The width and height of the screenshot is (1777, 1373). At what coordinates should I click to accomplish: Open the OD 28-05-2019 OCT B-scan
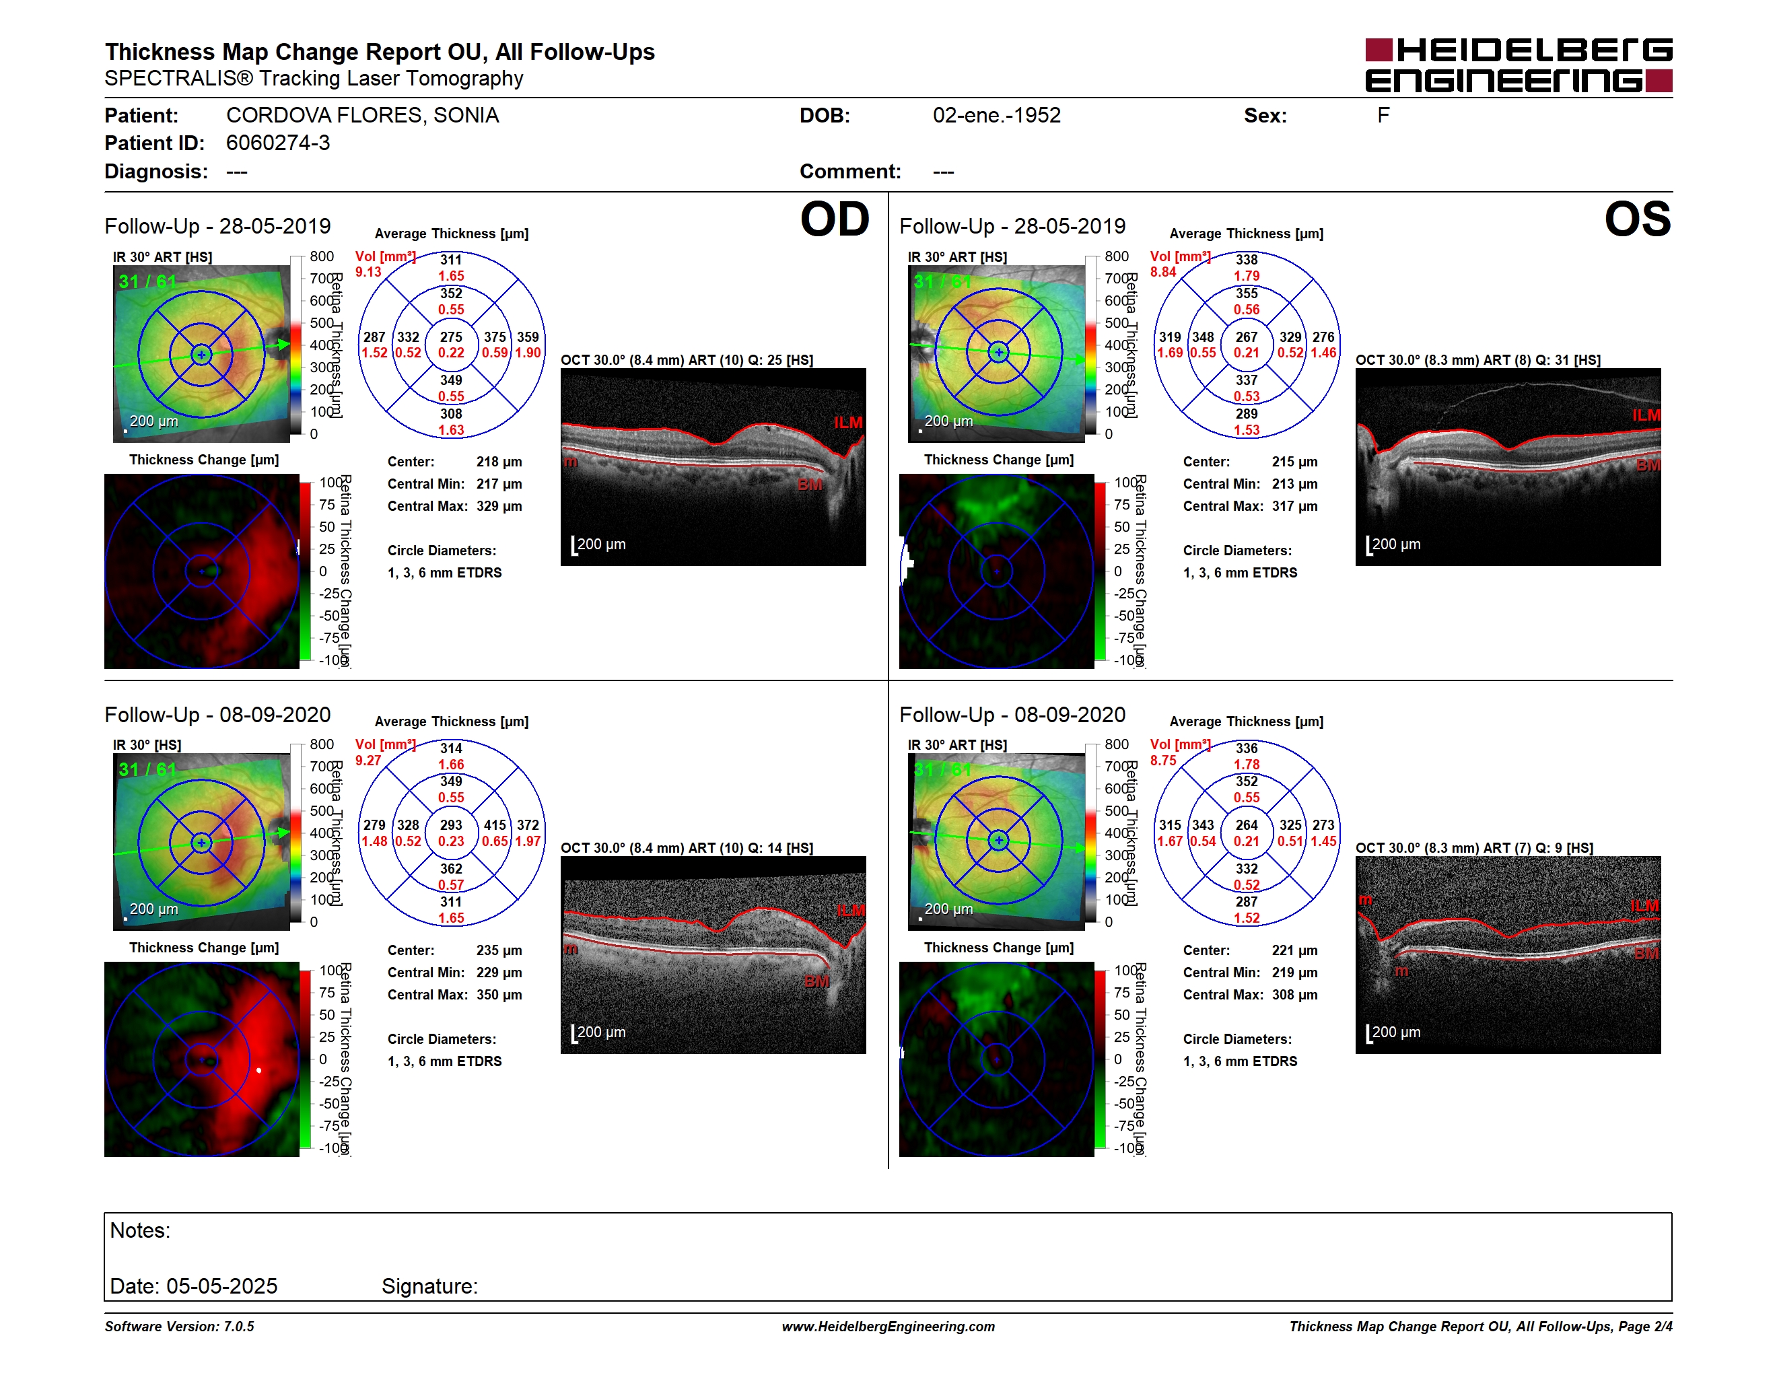click(x=713, y=467)
